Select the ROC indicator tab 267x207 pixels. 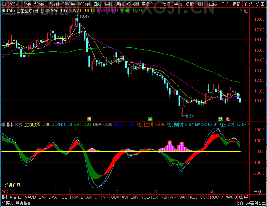(x=214, y=197)
